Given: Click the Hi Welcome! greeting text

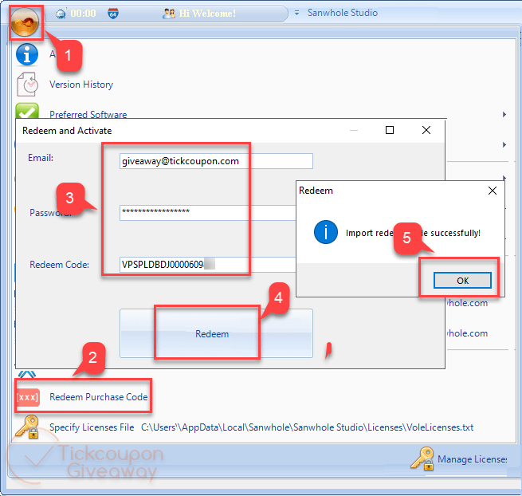Looking at the screenshot, I should 207,14.
